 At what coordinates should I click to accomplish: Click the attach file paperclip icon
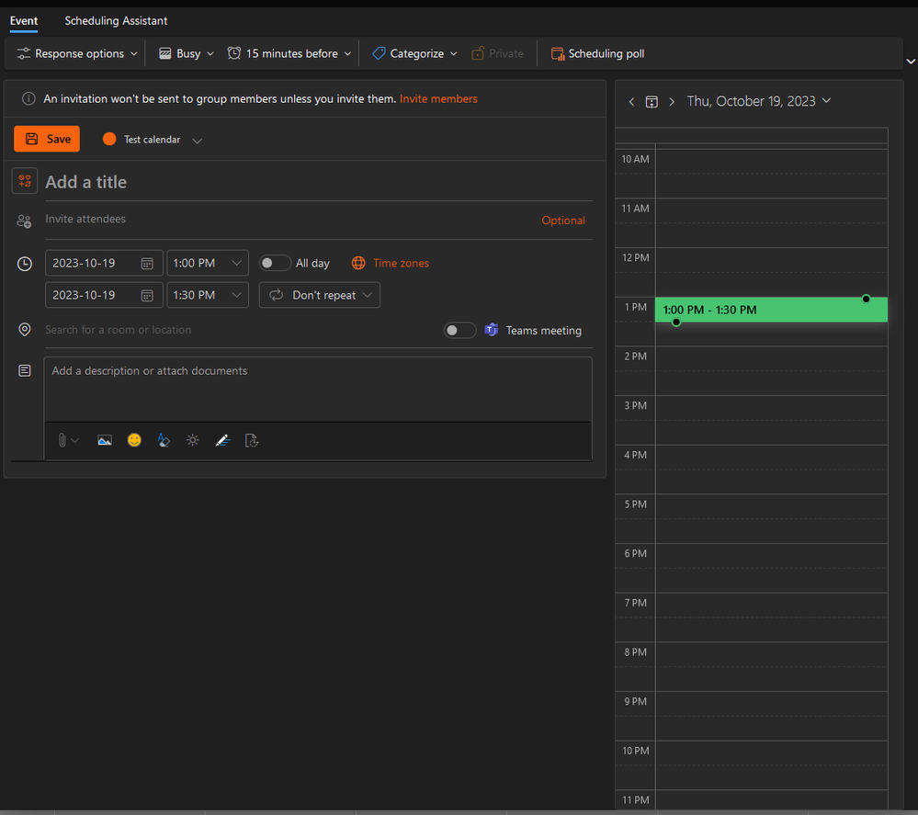pyautogui.click(x=62, y=440)
